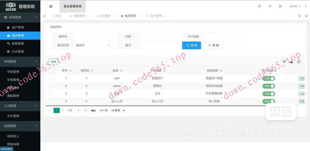Click page 1 in pagination
The image size is (310, 151).
pyautogui.click(x=57, y=110)
